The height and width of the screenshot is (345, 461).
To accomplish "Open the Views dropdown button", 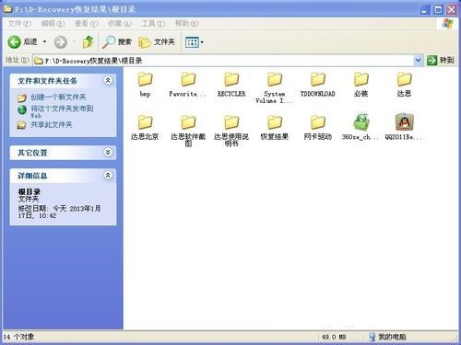I will pyautogui.click(x=195, y=42).
